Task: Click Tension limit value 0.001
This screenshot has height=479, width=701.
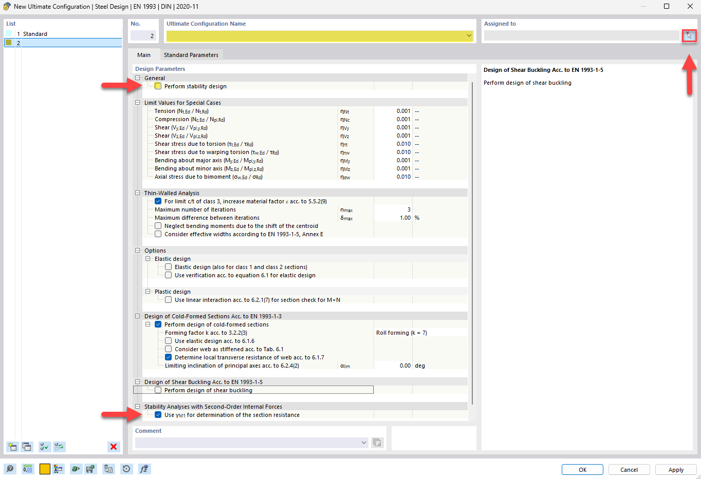Action: (x=393, y=111)
